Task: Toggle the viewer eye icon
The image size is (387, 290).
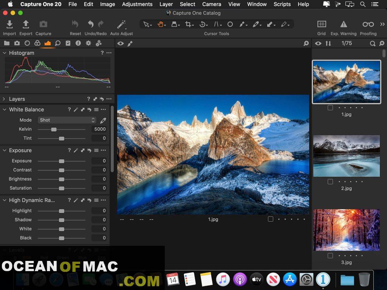Action: tap(121, 43)
